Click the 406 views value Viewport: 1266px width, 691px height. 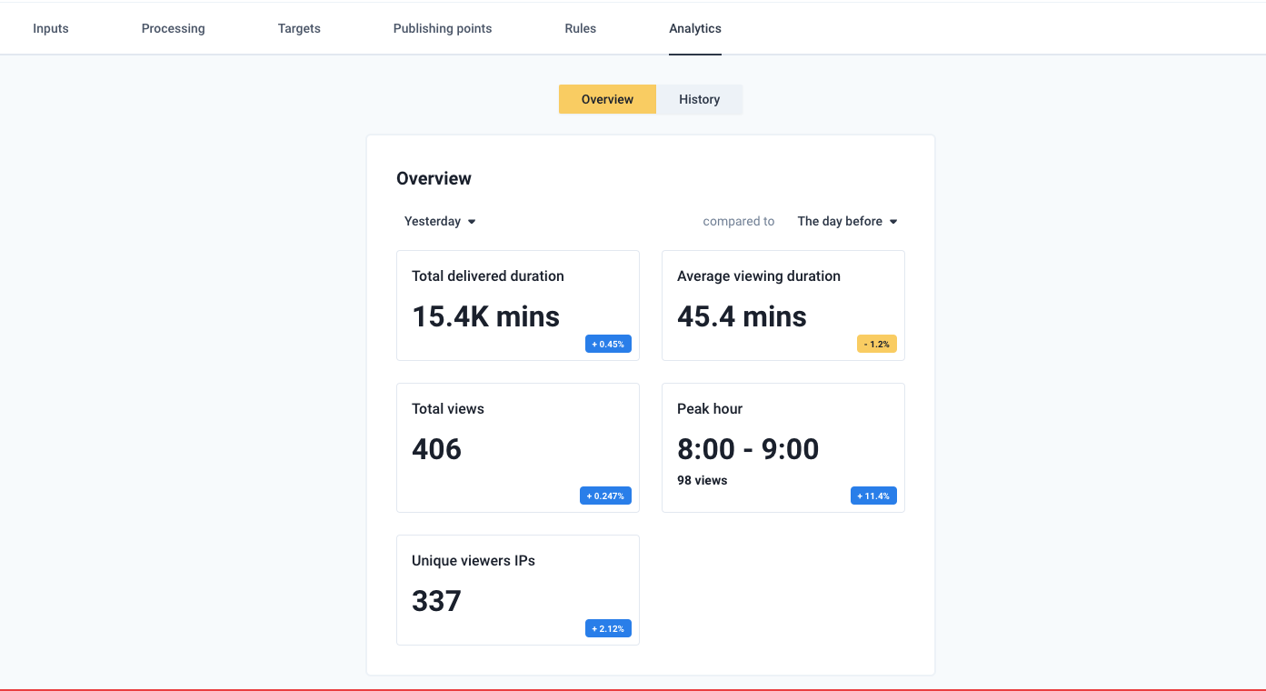[437, 449]
